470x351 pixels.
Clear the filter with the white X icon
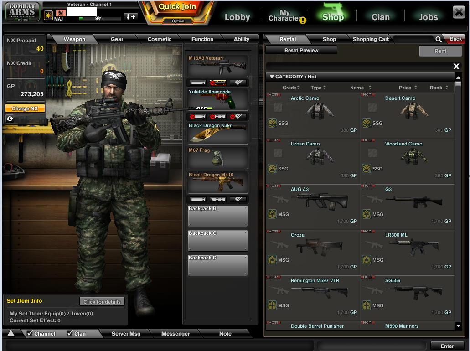point(456,66)
